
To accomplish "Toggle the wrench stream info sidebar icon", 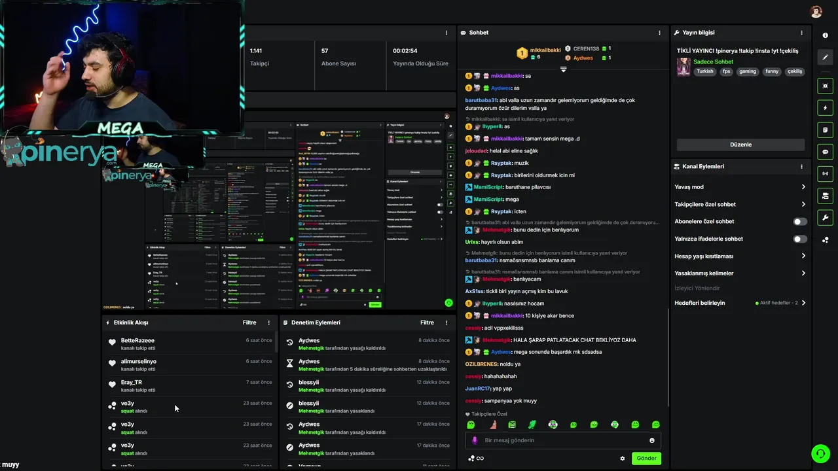I will point(826,218).
